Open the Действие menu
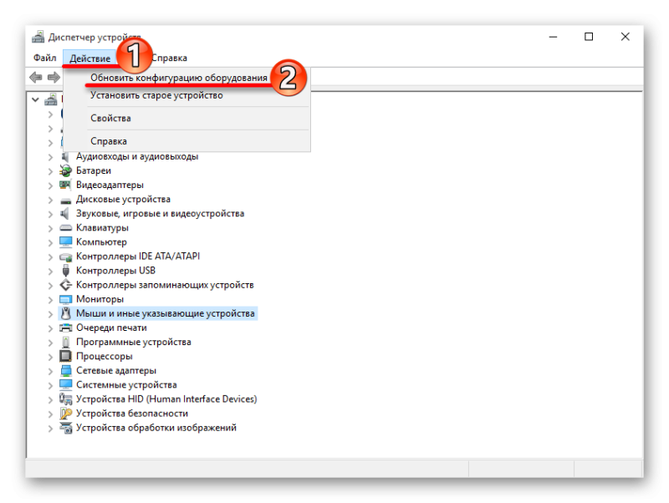The width and height of the screenshot is (669, 503). pos(90,58)
